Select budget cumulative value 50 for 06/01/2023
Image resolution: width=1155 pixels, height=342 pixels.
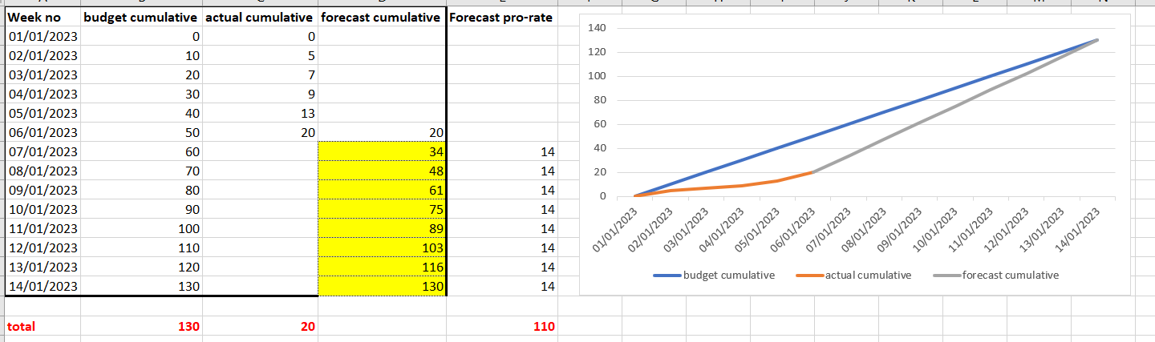point(141,132)
